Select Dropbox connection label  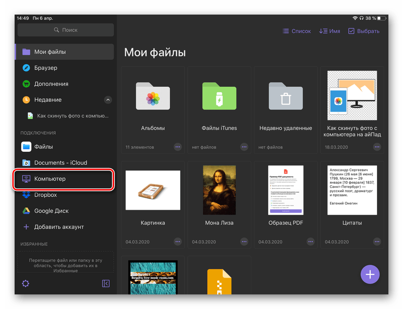(x=46, y=195)
